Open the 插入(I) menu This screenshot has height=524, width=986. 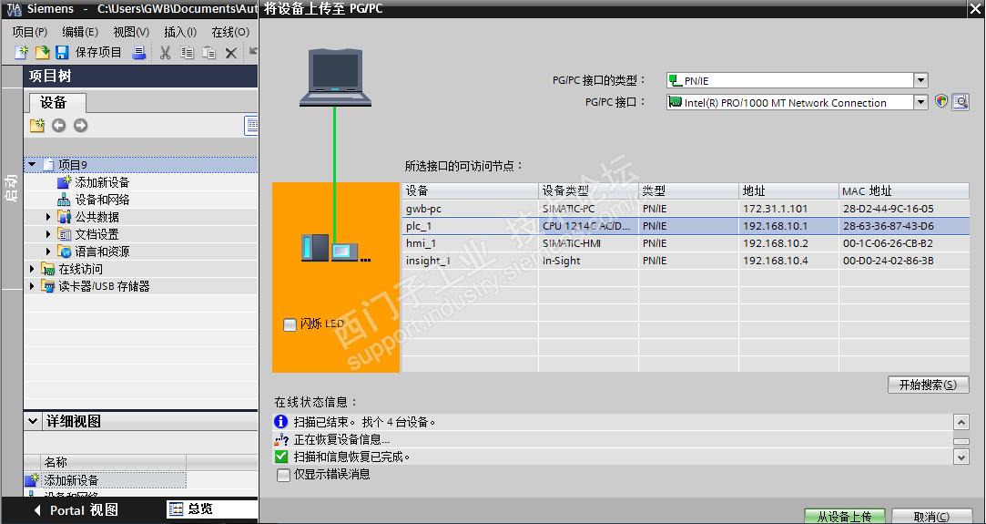click(x=180, y=32)
